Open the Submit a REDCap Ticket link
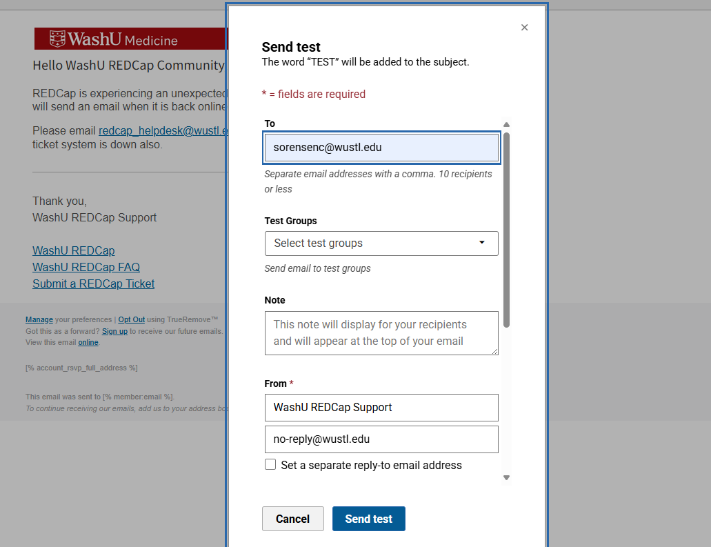 [x=93, y=284]
